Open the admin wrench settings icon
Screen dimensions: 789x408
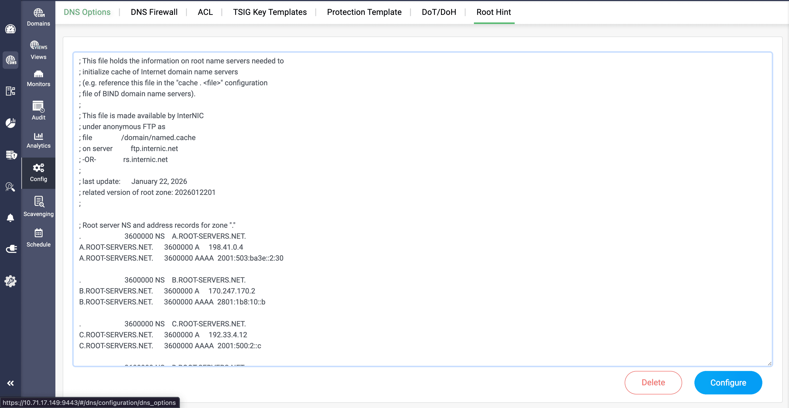coord(10,281)
